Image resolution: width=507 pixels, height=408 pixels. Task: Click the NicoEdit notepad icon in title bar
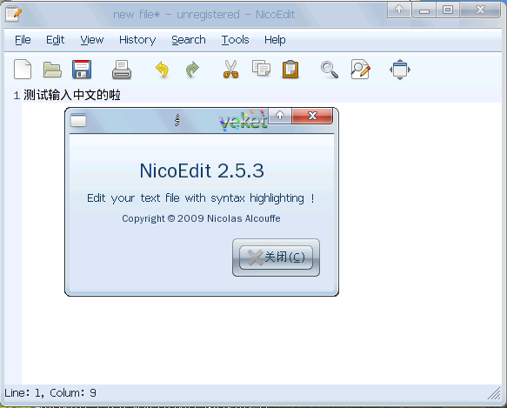(x=14, y=14)
